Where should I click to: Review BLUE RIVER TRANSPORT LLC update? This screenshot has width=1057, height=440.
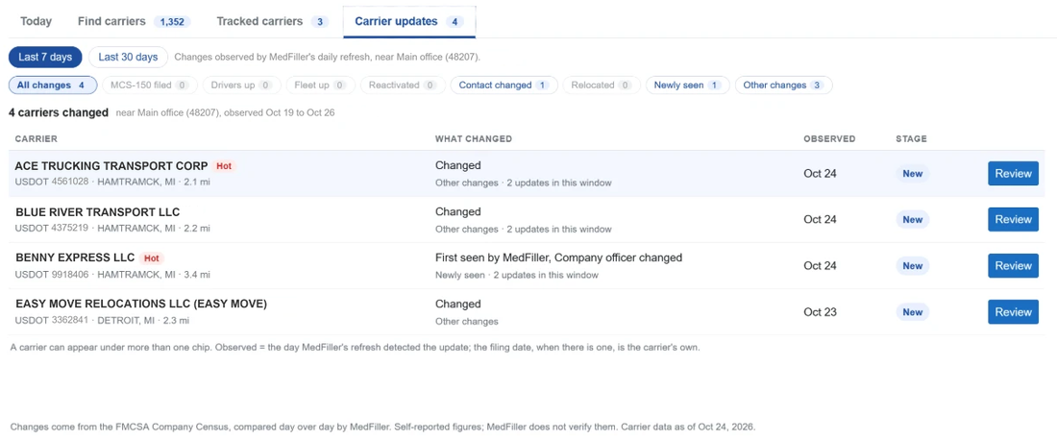tap(1013, 219)
